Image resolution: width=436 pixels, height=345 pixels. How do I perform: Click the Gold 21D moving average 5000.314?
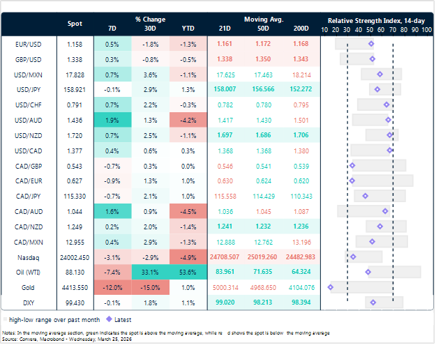(226, 288)
